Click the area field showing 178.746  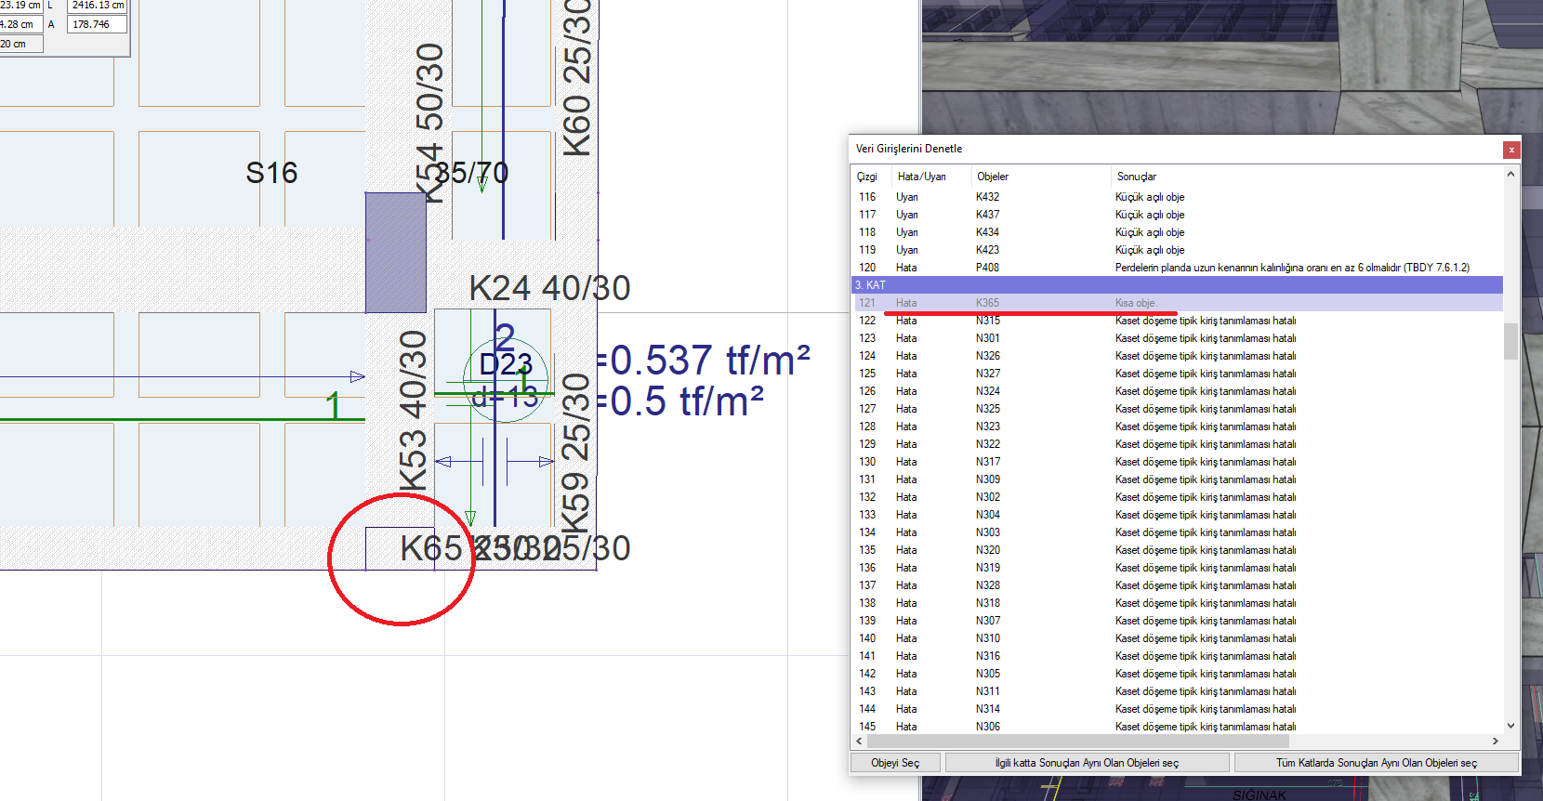[x=97, y=25]
